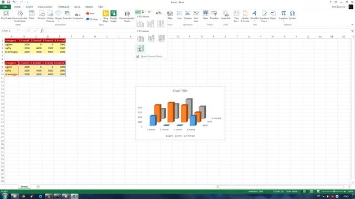
Task: Open Signature Line dropdown
Action: [264, 16]
